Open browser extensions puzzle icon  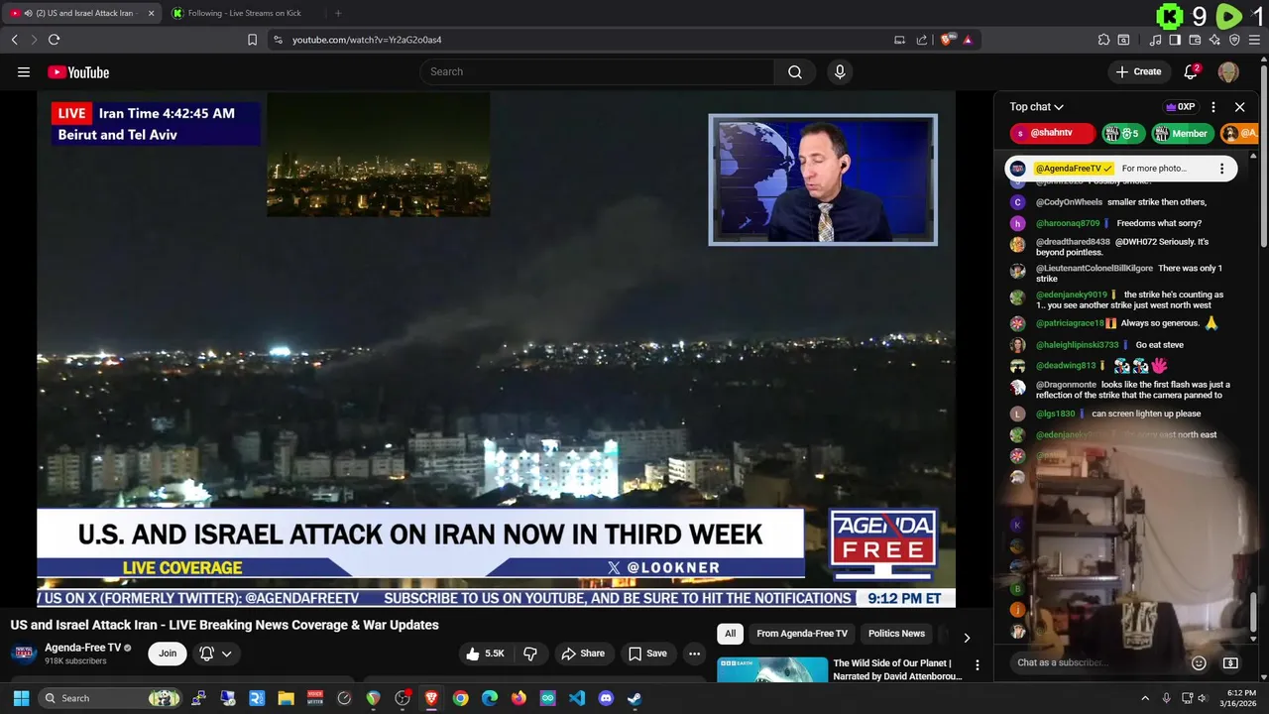tap(1103, 40)
